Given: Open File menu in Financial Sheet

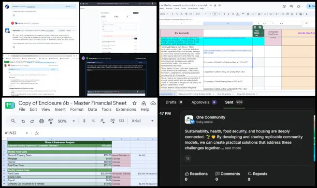Looking at the screenshot, I should click(22, 109).
